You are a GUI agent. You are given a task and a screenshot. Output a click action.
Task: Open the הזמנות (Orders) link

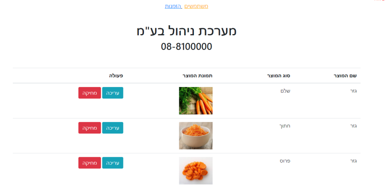[x=173, y=6]
